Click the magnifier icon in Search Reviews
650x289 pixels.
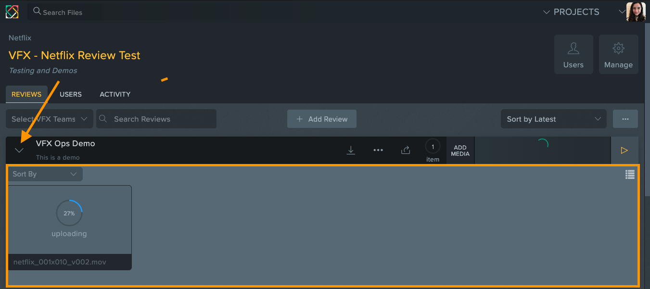[x=102, y=118]
